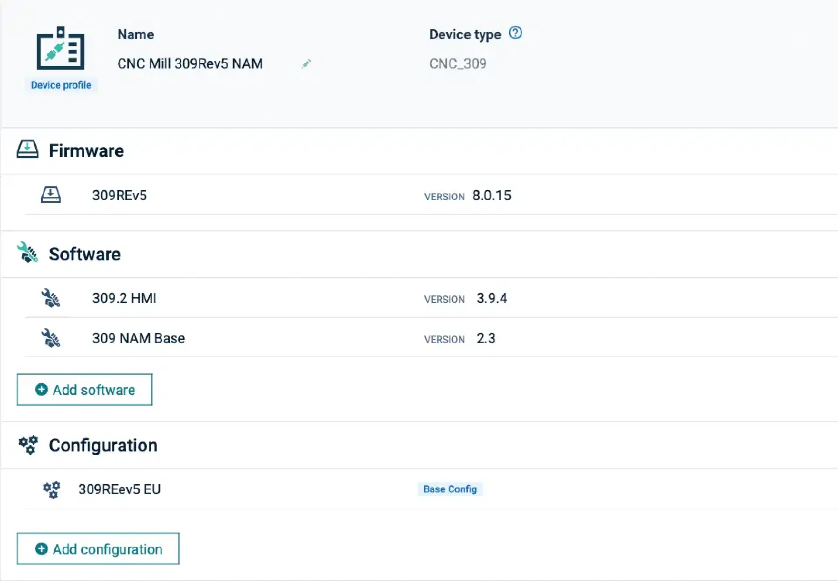Image resolution: width=838 pixels, height=581 pixels.
Task: Click the wrench icon beside 309 NAM Base
Action: [51, 338]
